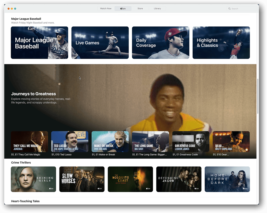The image size is (267, 213).
Task: Go to the Library tab
Action: pyautogui.click(x=157, y=9)
